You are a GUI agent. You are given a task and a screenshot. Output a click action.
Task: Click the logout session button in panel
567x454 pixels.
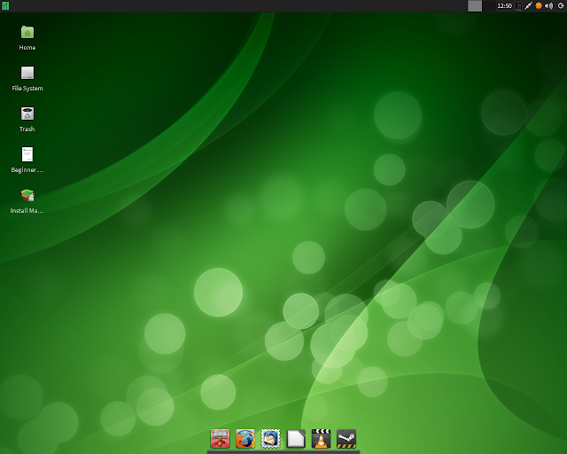[561, 6]
